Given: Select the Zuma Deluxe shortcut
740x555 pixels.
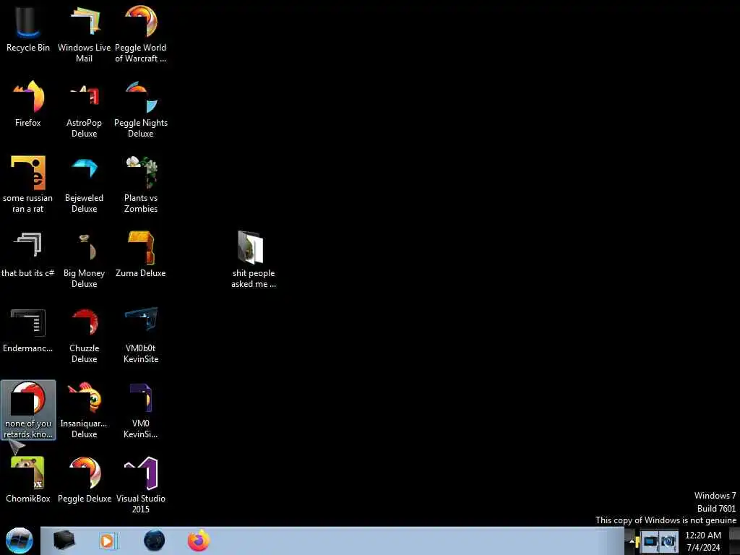Looking at the screenshot, I should 141,254.
